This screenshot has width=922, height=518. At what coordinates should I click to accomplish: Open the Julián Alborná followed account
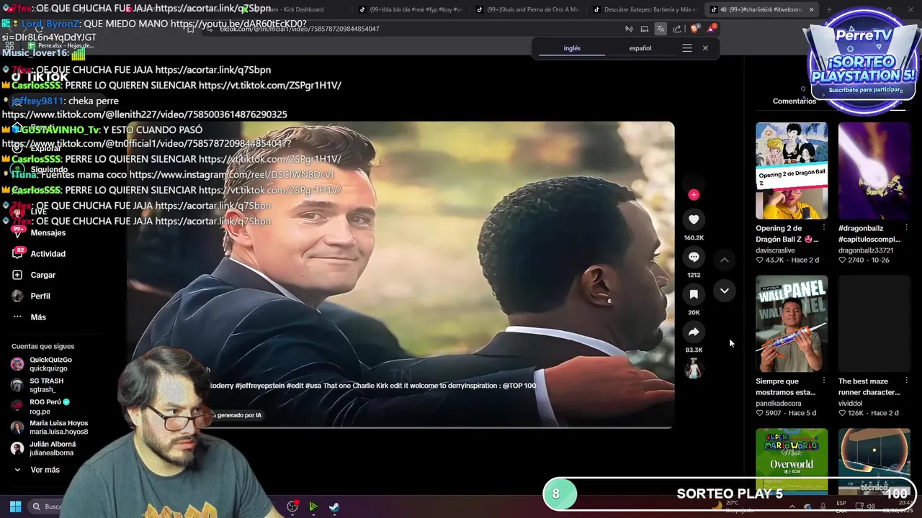point(53,448)
